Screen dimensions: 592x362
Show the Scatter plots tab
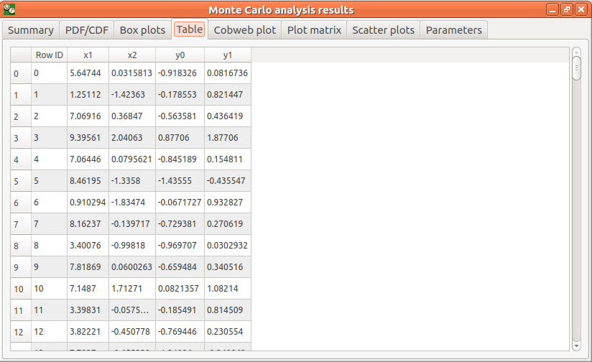(x=383, y=30)
